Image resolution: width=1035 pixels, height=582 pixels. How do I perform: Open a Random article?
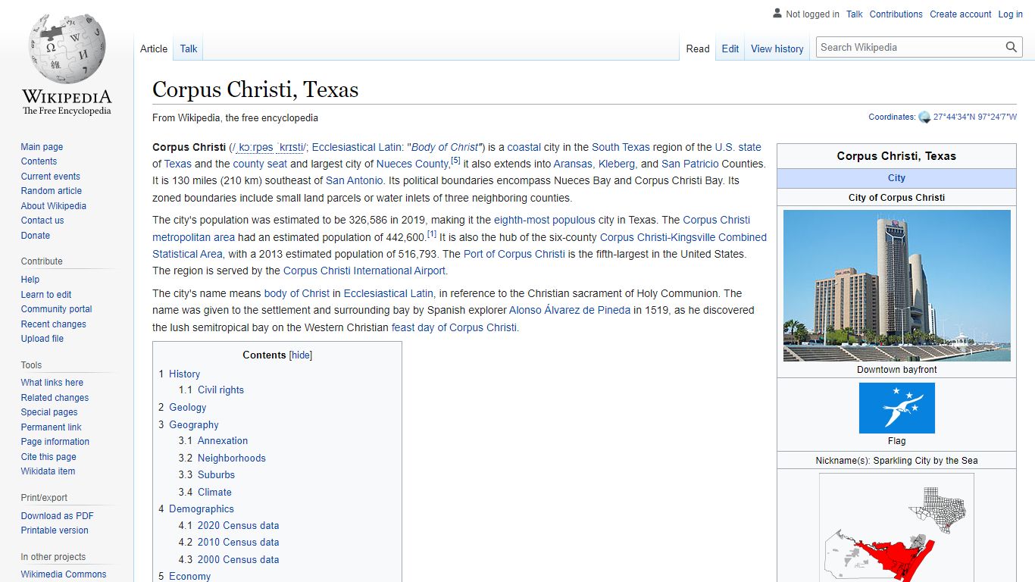[x=51, y=191]
